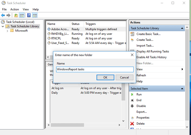
Task: Click the Back arrow toolbar icon
Action: tap(3, 15)
